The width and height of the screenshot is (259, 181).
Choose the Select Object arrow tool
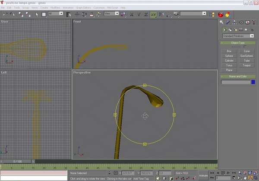click(x=37, y=14)
